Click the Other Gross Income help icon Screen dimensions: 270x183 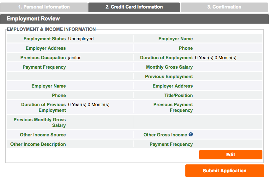[x=191, y=134]
